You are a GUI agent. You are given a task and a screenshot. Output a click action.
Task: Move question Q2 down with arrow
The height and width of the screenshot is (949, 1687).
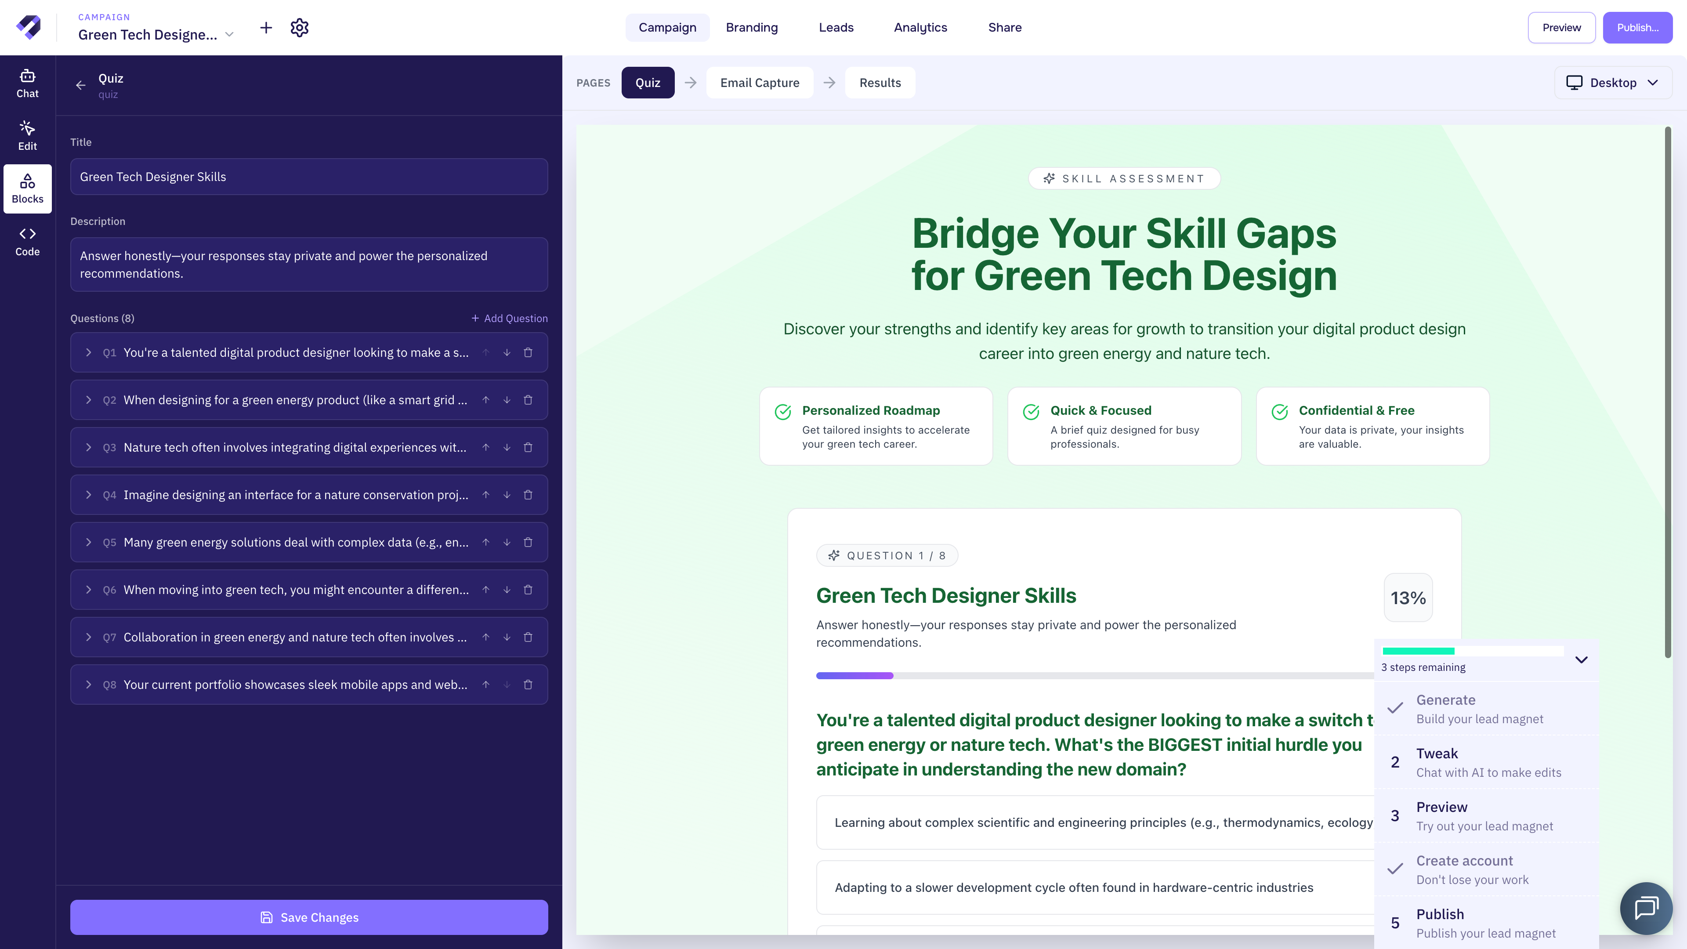tap(507, 400)
